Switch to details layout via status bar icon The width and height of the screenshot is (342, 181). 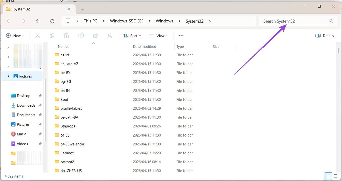[328, 176]
